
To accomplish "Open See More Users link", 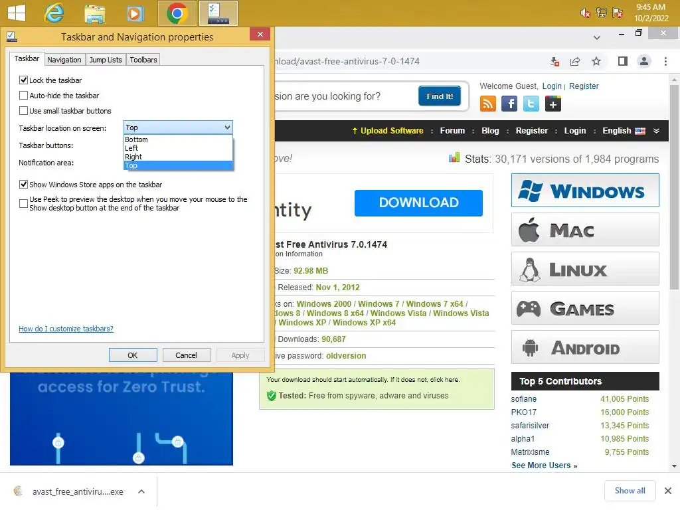I will coord(545,466).
